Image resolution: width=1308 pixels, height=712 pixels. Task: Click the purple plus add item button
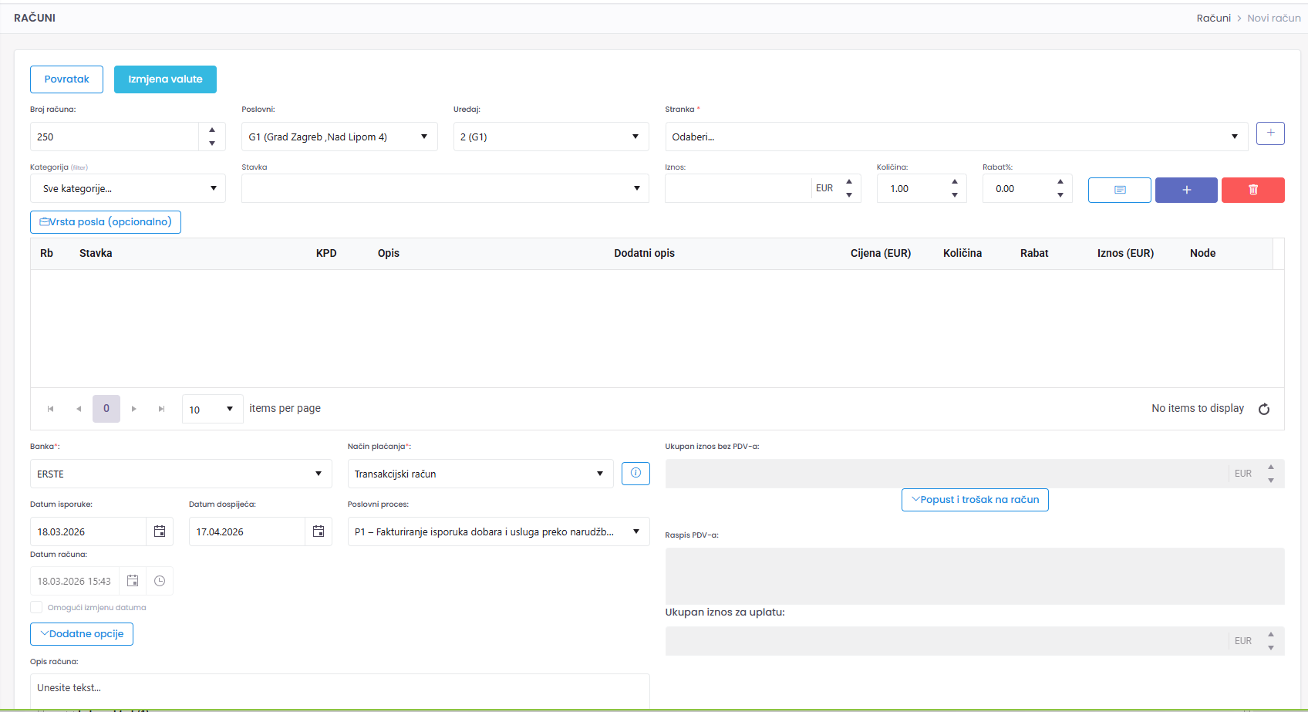coord(1186,190)
